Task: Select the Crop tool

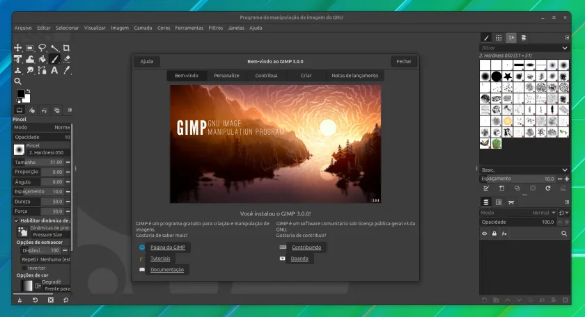Action: 66,48
